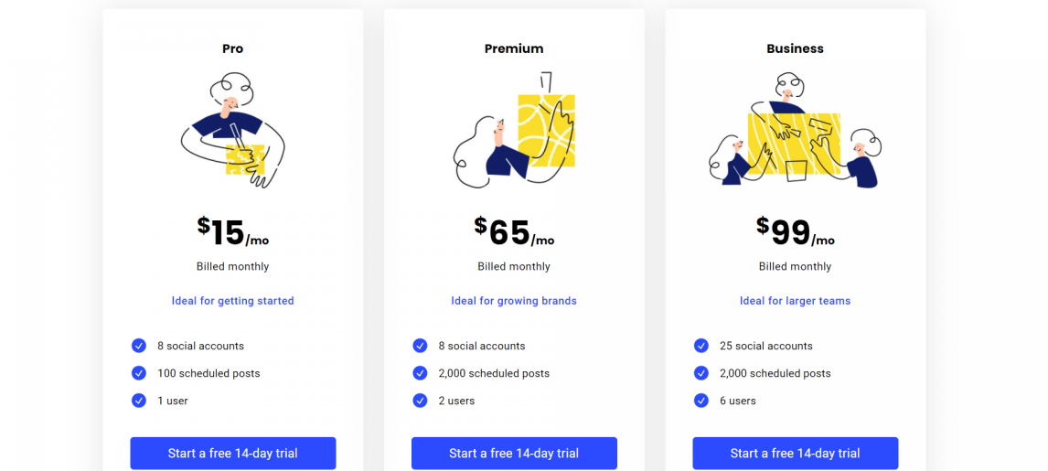Click the checkmark icon beside 1 user
Viewport: 1048px width, 471px height.
(139, 401)
